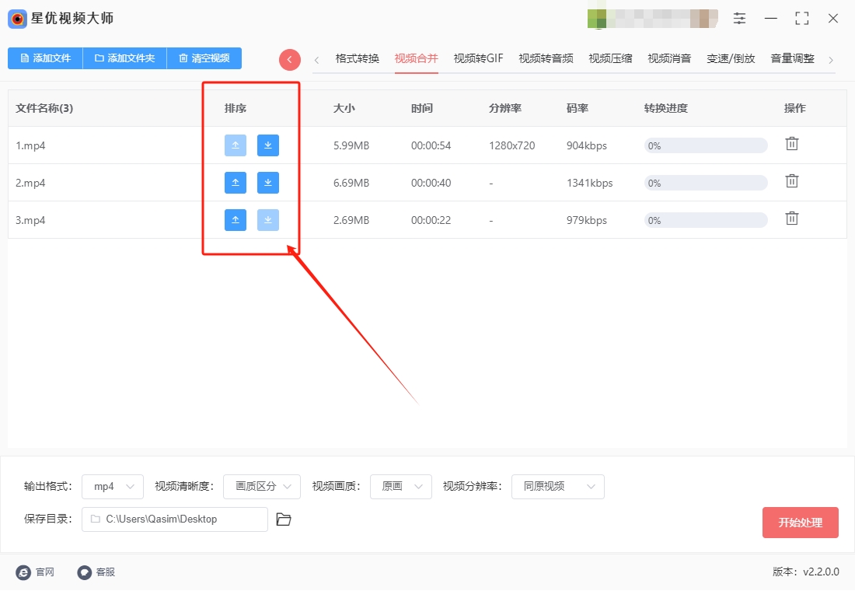This screenshot has width=855, height=591.
Task: Click the 码率 column header
Action: (x=578, y=108)
